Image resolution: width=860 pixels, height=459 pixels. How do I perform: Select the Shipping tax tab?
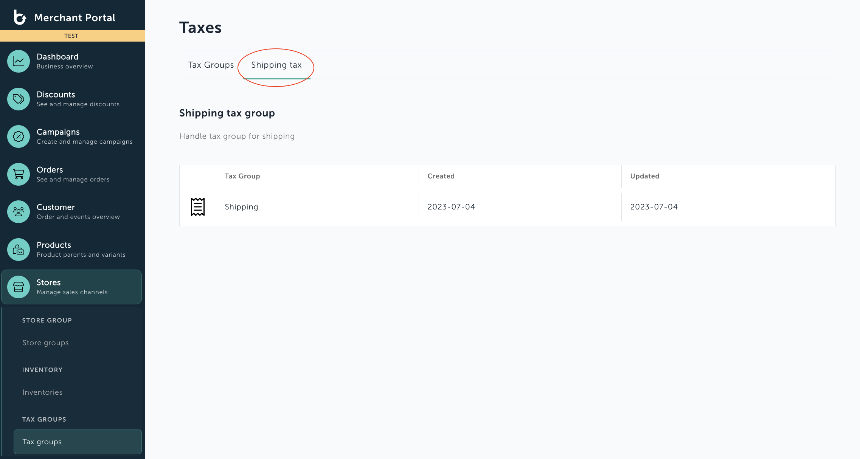pyautogui.click(x=276, y=65)
